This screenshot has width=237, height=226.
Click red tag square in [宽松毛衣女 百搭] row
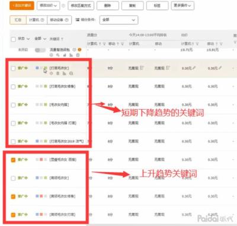41,160
